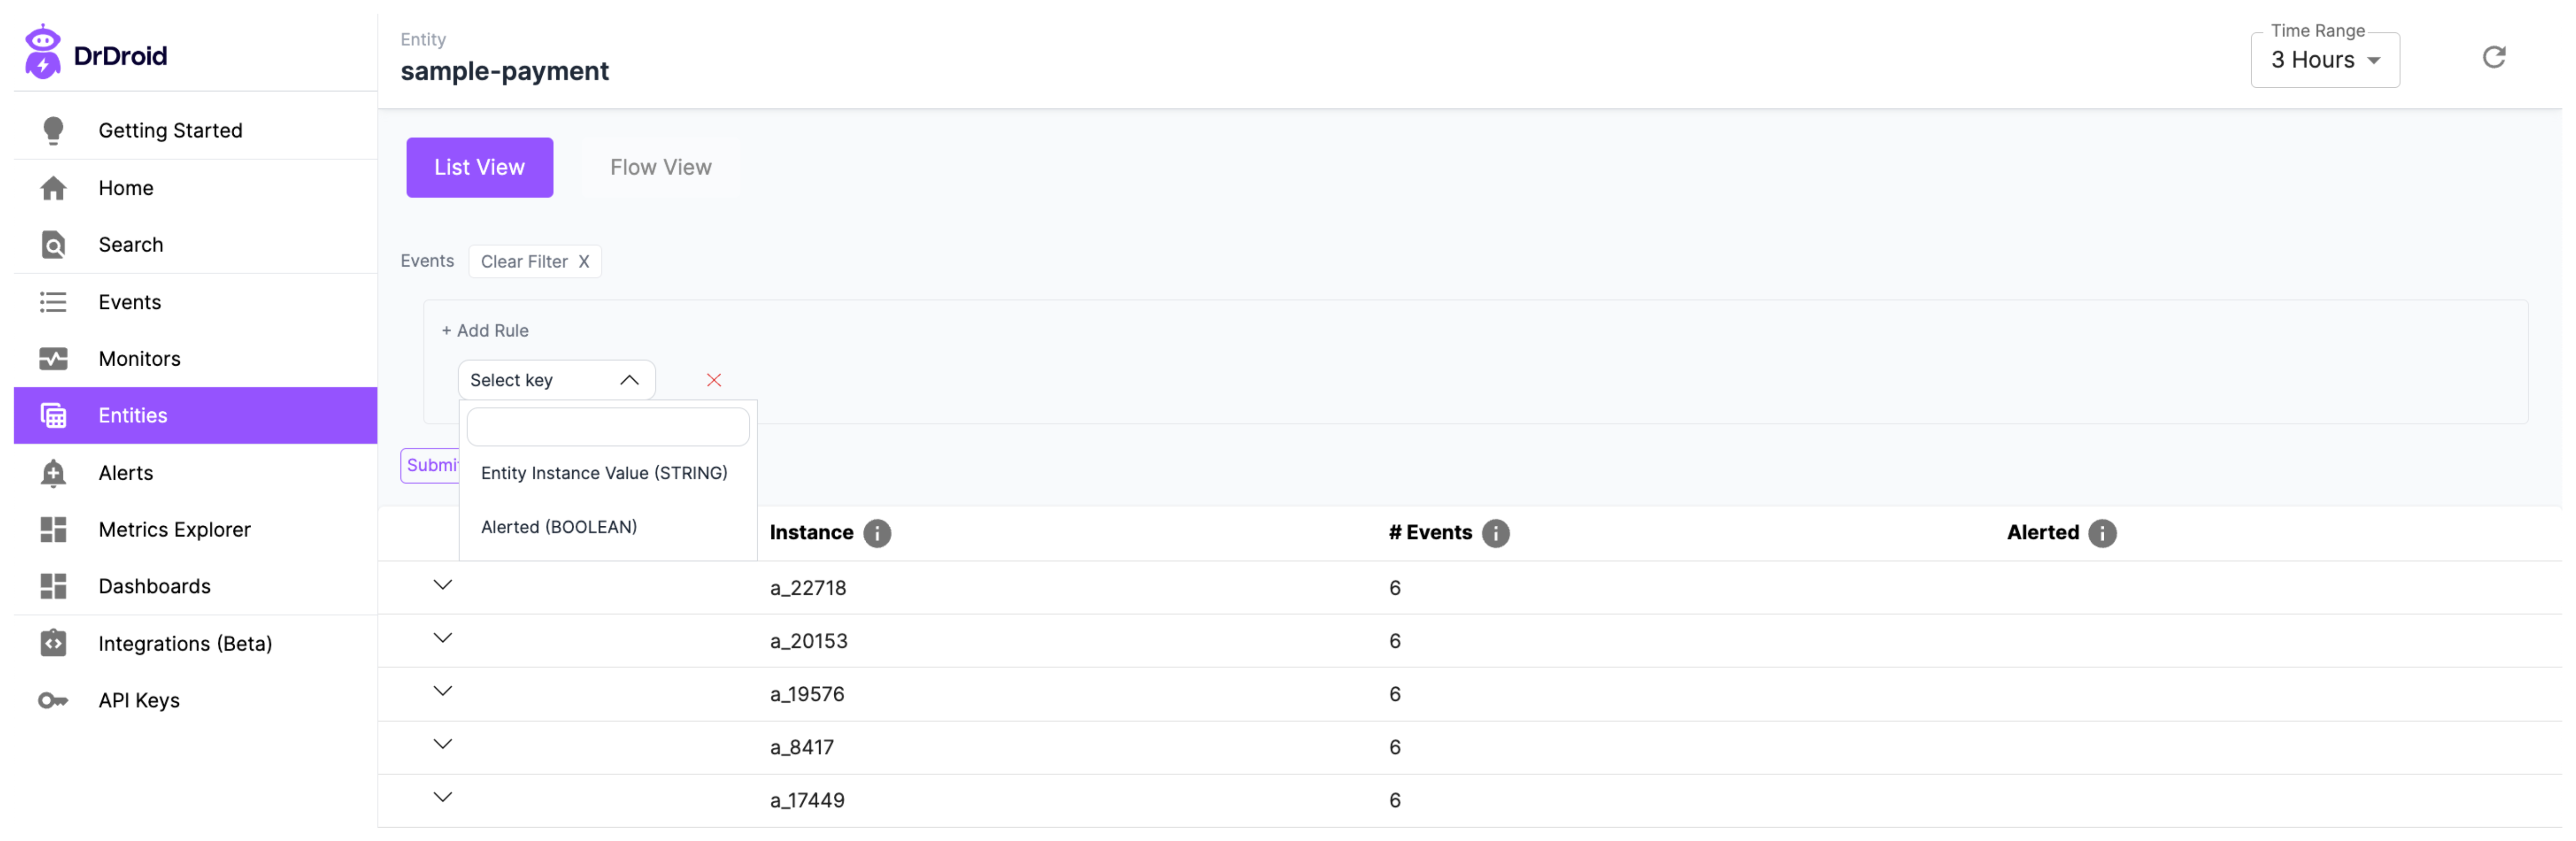Screen dimensions: 2576x841
Task: Click the info icon beside Instance column
Action: (x=877, y=533)
